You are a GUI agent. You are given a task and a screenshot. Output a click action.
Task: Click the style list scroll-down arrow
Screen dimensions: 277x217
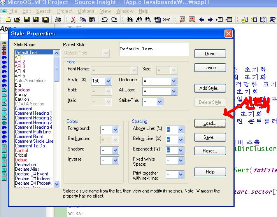56,184
